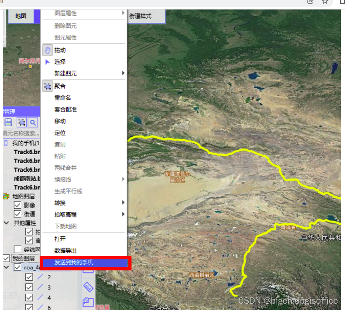This screenshot has width=345, height=310.
Task: Choose 移动 in context menu
Action: 84,121
